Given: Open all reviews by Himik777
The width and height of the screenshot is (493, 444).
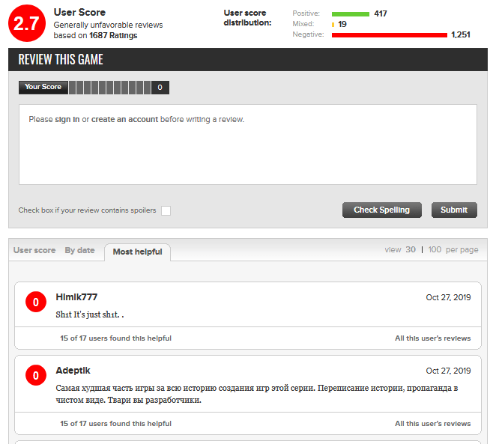Looking at the screenshot, I should [432, 338].
